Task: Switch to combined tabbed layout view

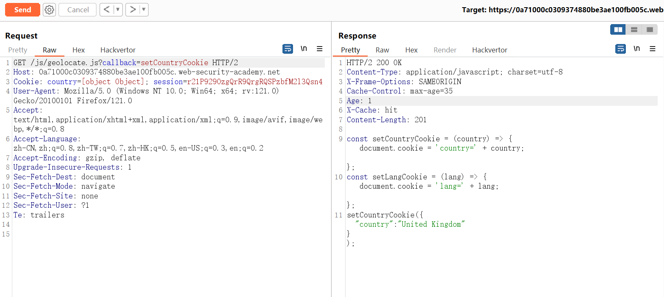Action: coord(650,30)
